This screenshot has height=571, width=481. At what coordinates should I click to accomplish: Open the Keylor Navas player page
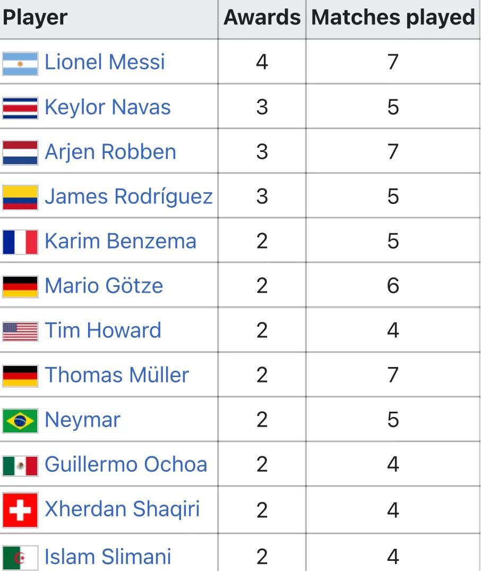pos(107,107)
